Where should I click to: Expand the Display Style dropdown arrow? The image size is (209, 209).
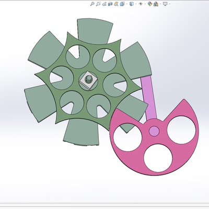(x=136, y=4)
